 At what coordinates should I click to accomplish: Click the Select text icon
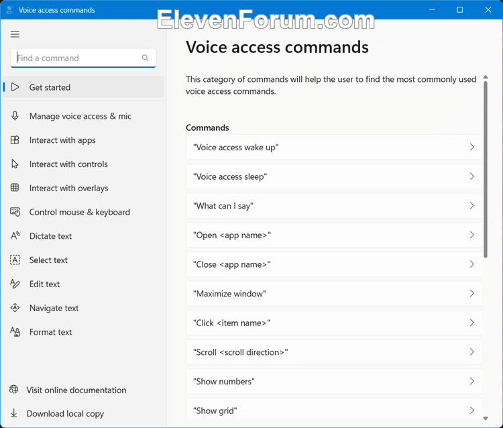pos(15,260)
